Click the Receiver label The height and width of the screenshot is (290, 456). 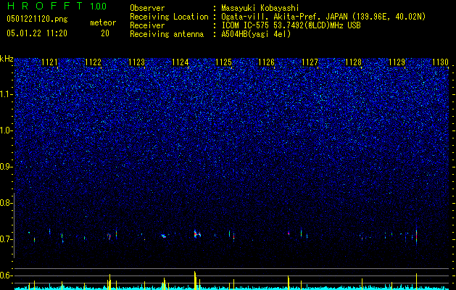coord(147,25)
